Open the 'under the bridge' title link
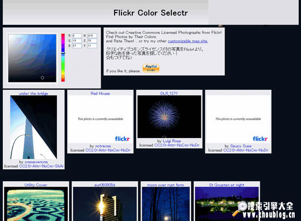The image size is (301, 221). click(x=33, y=93)
